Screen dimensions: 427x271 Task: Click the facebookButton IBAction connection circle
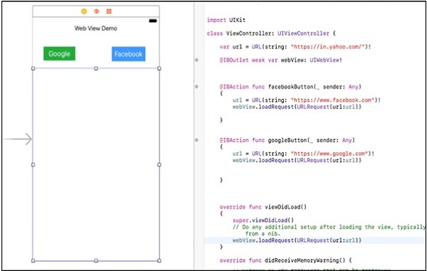[196, 87]
